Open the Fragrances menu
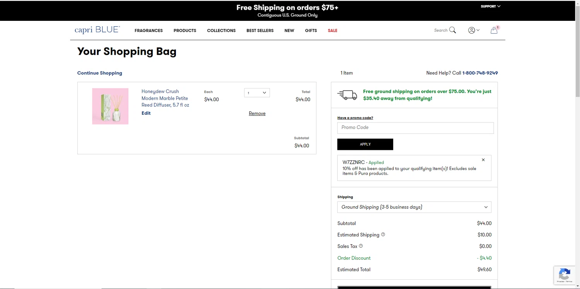580x289 pixels. (x=148, y=31)
